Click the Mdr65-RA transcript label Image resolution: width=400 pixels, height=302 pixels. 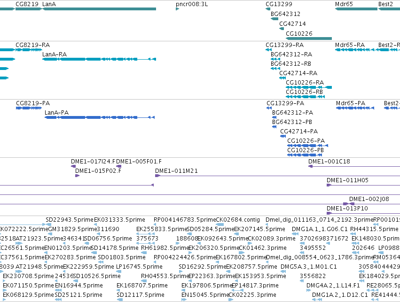coord(350,45)
